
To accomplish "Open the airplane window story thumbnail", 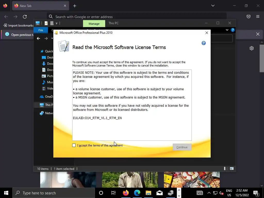I will coord(68,180).
